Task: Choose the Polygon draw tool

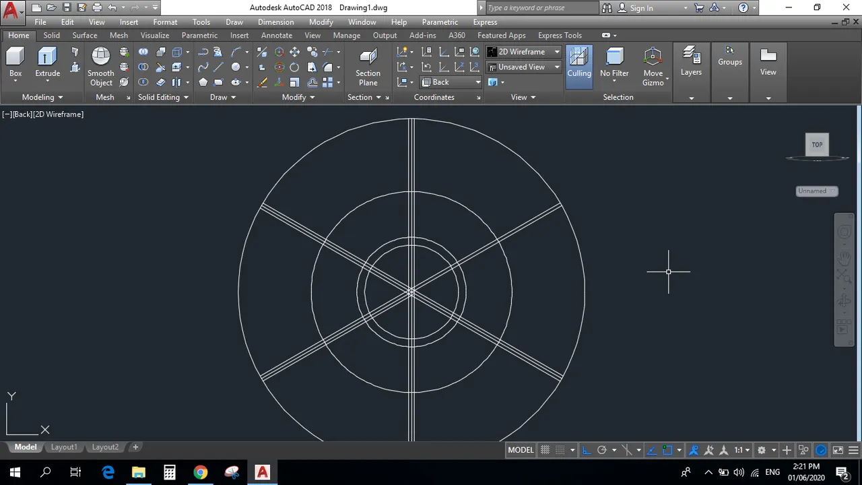Action: click(203, 82)
